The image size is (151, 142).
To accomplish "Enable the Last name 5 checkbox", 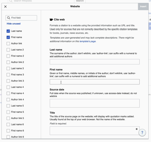I will (8, 106).
